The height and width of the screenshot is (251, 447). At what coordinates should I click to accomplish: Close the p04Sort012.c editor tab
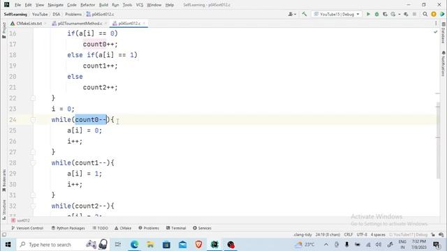pos(145,23)
